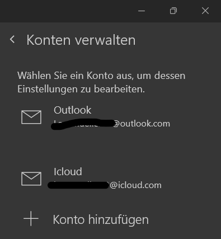Click empty space between the two accounts
This screenshot has width=221, height=239.
coord(110,148)
